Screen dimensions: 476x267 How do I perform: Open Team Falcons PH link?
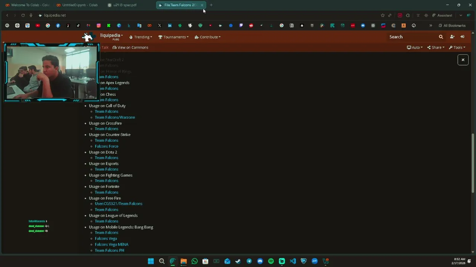click(x=109, y=250)
